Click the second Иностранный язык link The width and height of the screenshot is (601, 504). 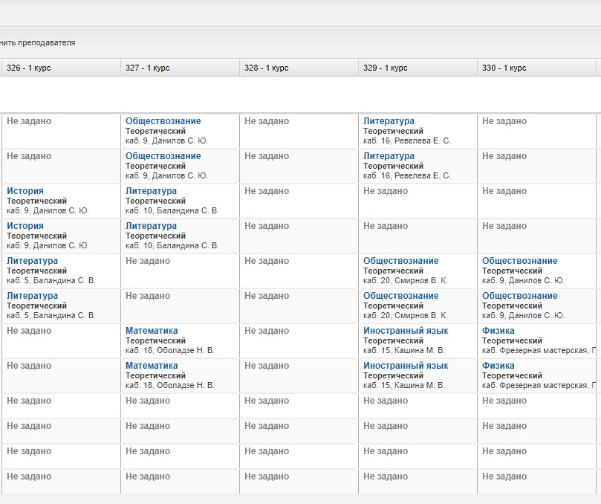[x=406, y=366]
